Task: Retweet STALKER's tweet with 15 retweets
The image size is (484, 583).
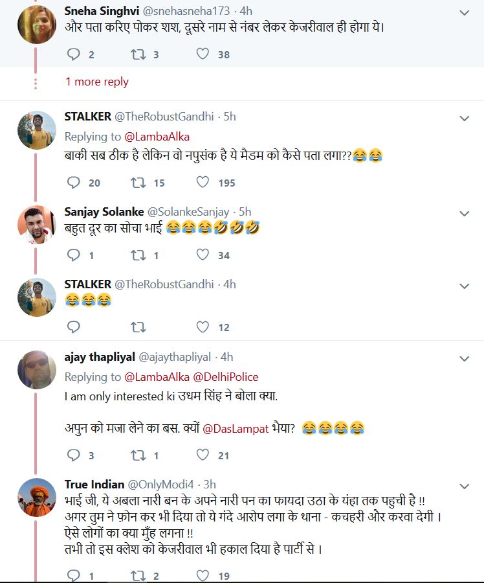Action: (138, 183)
